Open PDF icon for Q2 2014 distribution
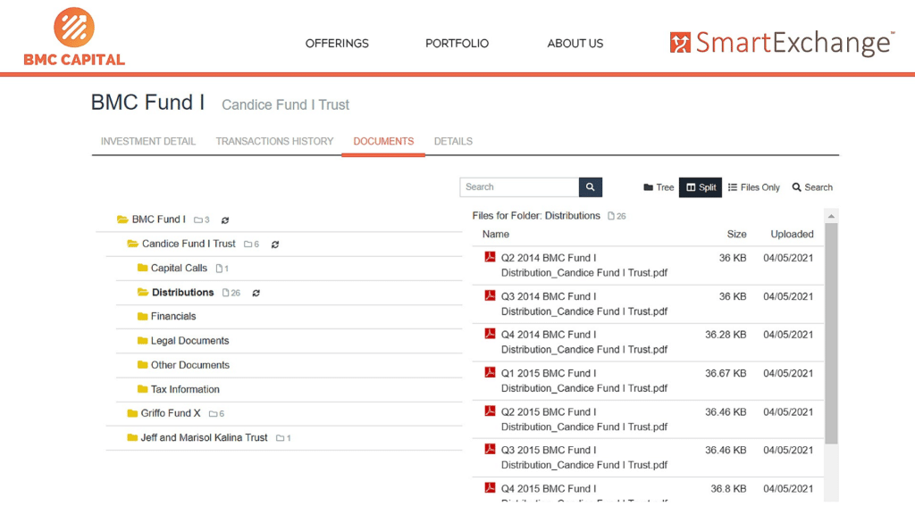This screenshot has width=915, height=514. pos(491,257)
